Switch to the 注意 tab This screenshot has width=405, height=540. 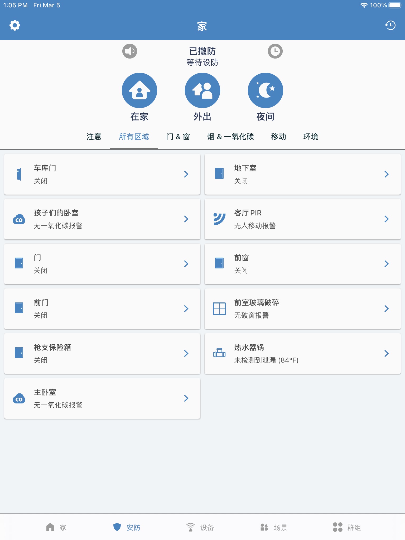coord(94,137)
